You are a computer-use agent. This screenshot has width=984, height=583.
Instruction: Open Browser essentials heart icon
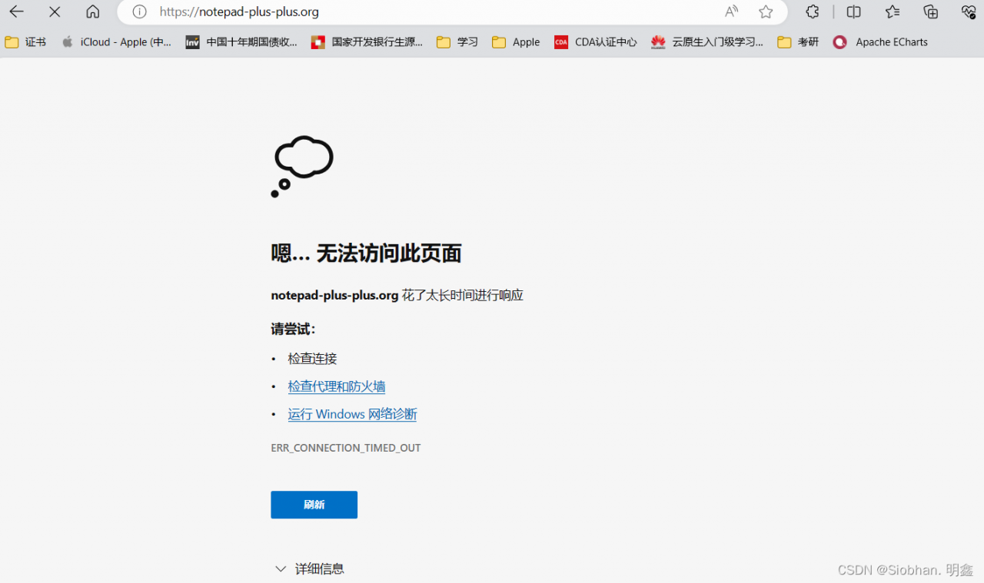pos(969,12)
